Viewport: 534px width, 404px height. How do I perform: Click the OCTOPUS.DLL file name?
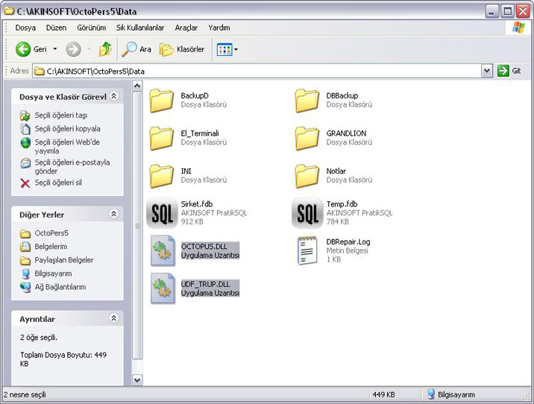204,247
